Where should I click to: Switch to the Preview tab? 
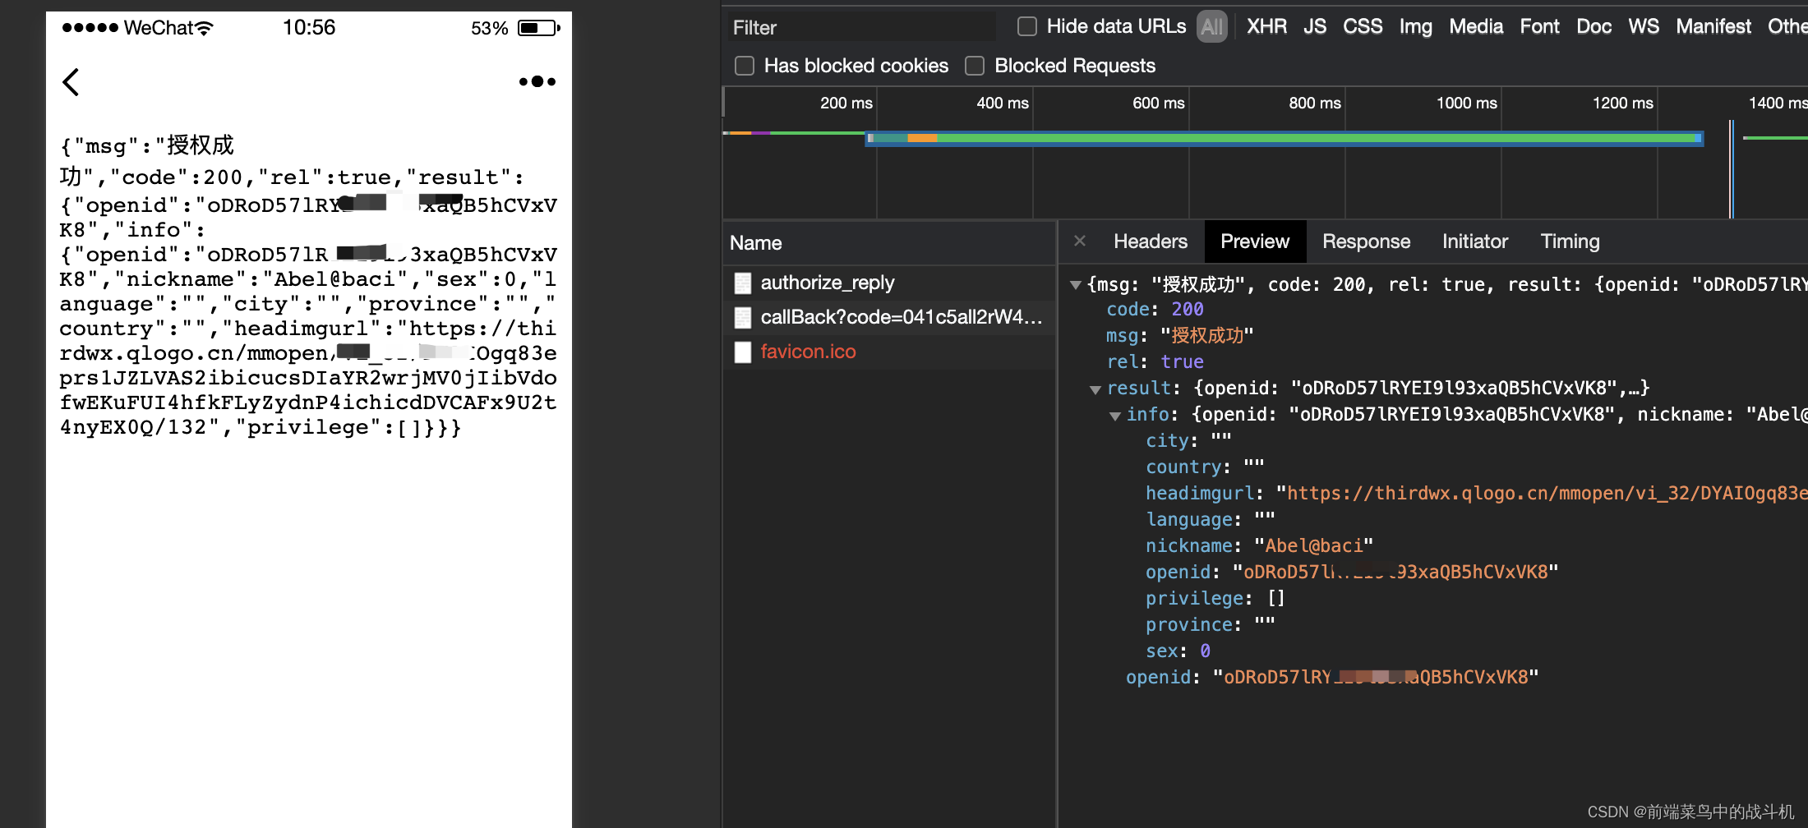[1255, 241]
